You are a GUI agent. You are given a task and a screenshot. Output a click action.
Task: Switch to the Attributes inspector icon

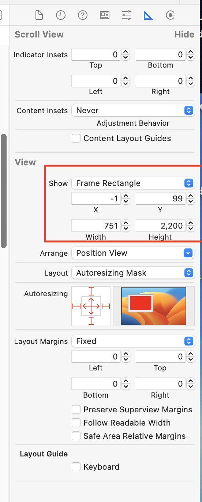pyautogui.click(x=126, y=15)
